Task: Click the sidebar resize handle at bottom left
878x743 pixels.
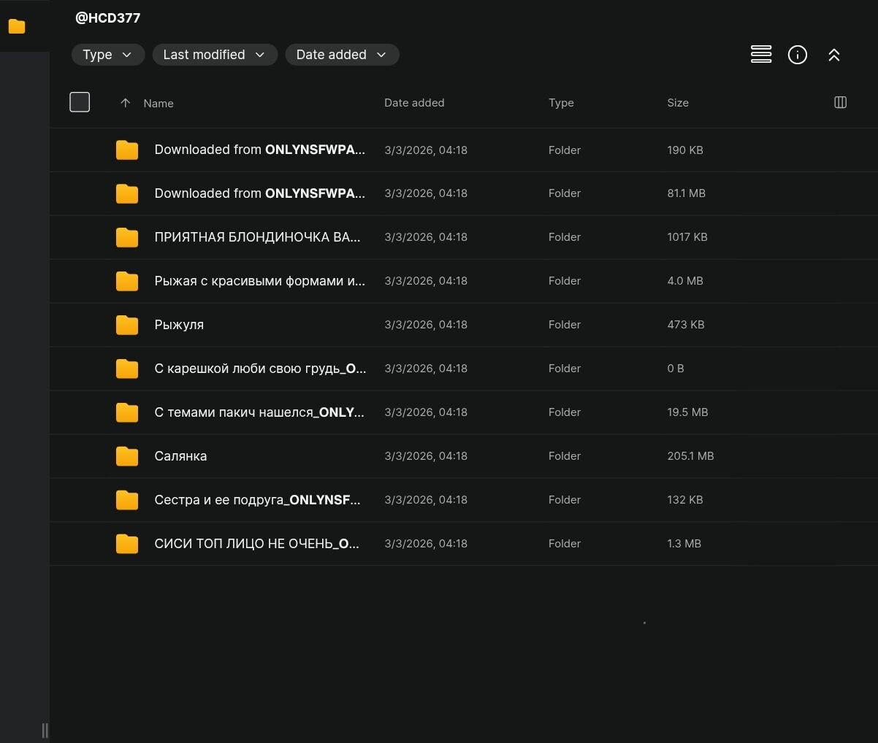Action: tap(45, 730)
